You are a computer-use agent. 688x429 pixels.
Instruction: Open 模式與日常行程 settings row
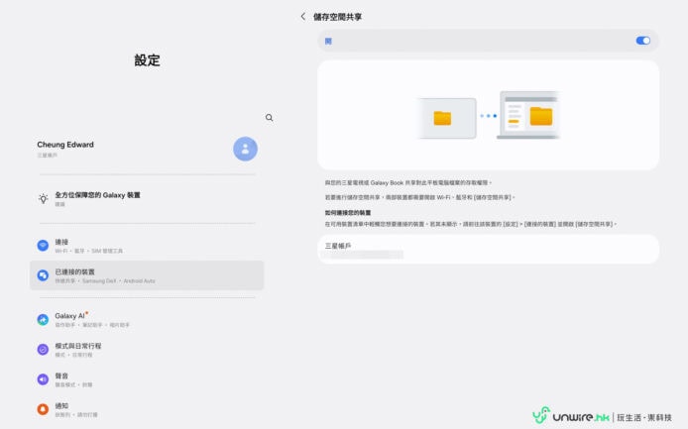(x=147, y=350)
